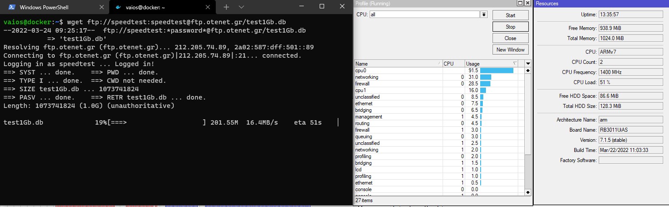Click the CPU Load field 51 %
The image size is (669, 207).
click(x=631, y=82)
